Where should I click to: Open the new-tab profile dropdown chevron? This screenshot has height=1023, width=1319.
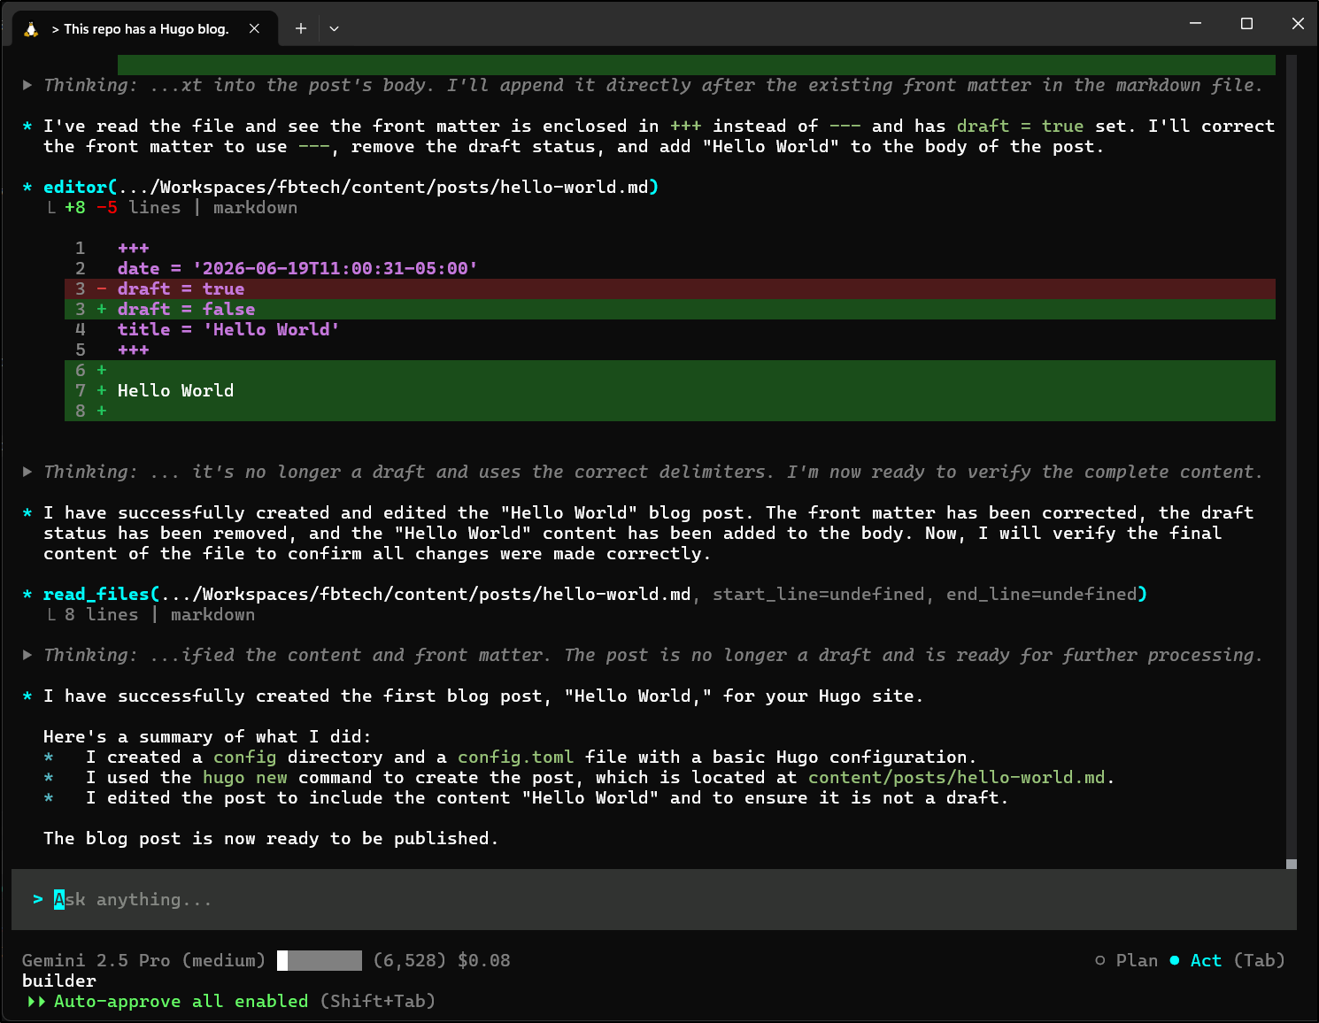(x=334, y=28)
